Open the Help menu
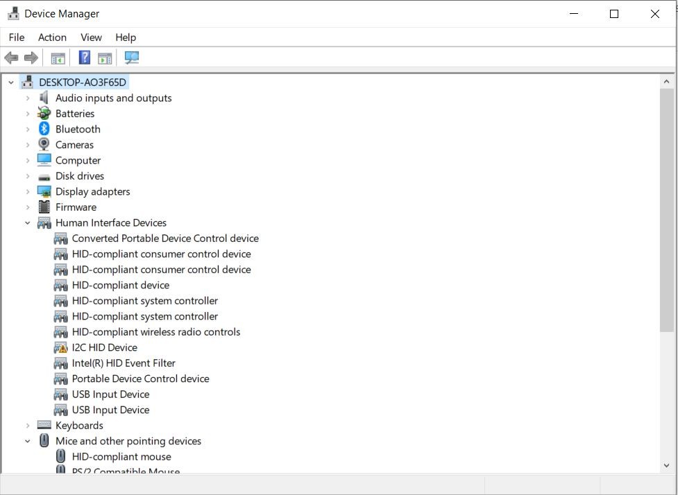The image size is (678, 495). pos(126,37)
